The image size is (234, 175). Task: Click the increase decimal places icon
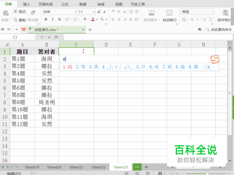pos(205,20)
